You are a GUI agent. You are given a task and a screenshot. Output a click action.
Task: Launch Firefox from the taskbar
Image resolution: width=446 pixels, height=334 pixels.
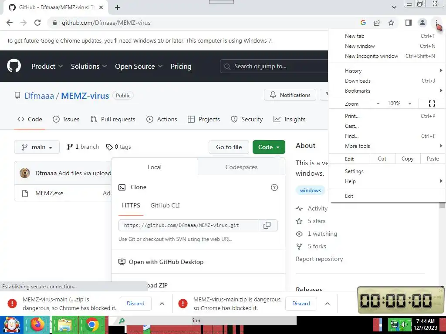click(37, 324)
